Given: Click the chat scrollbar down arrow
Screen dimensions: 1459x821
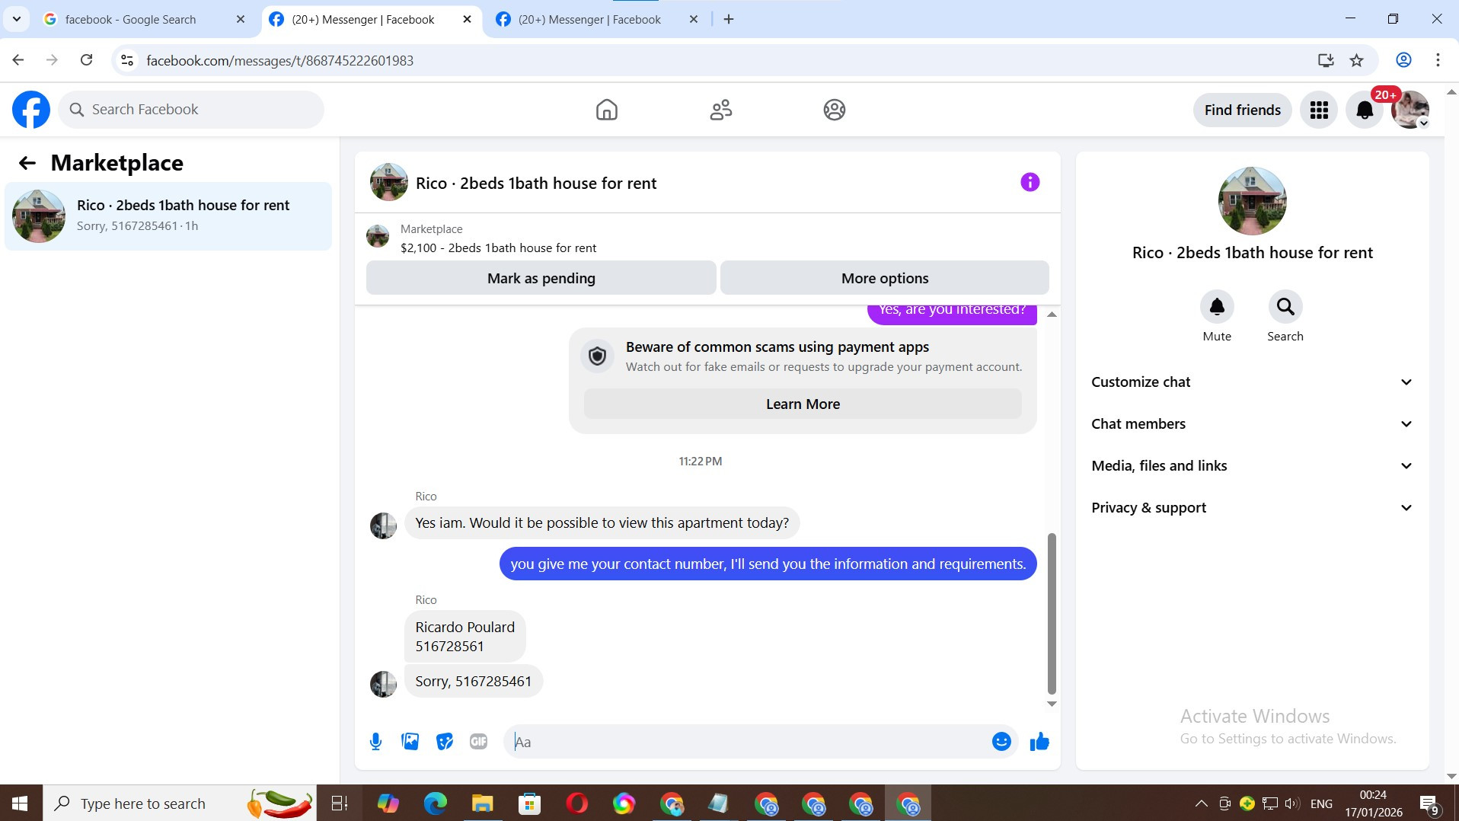Looking at the screenshot, I should [x=1052, y=704].
